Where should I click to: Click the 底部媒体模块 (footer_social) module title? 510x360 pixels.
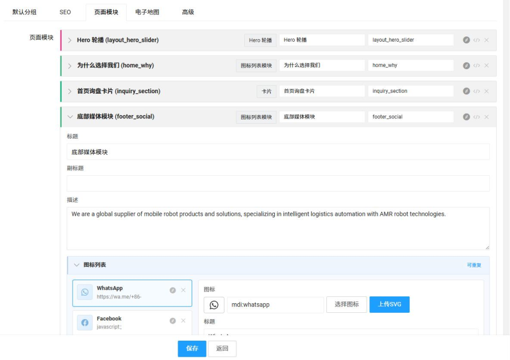(115, 117)
